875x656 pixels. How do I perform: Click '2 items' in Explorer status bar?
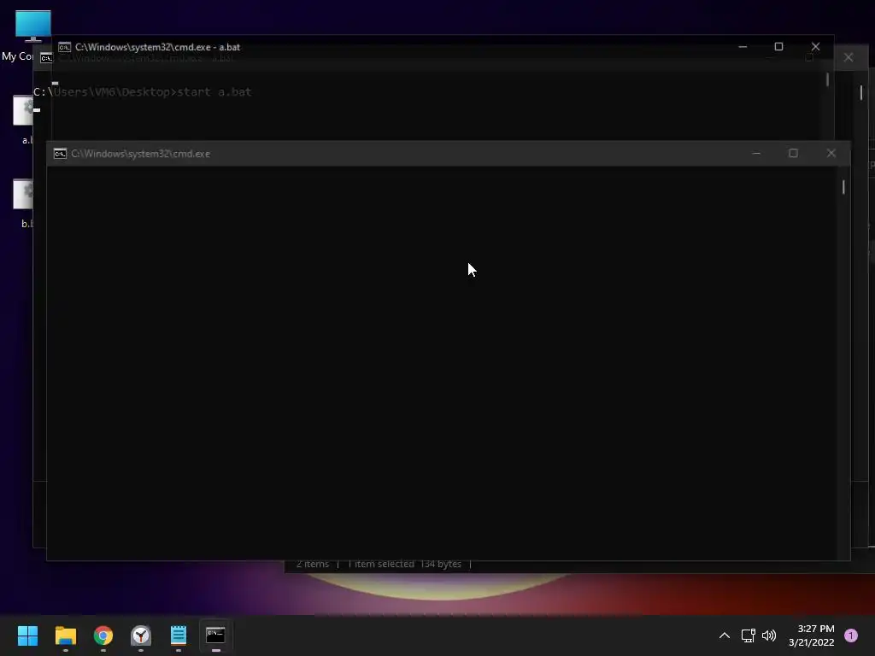click(313, 564)
